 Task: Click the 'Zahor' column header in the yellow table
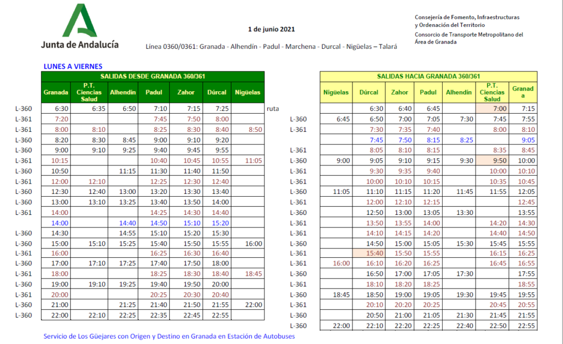(399, 92)
